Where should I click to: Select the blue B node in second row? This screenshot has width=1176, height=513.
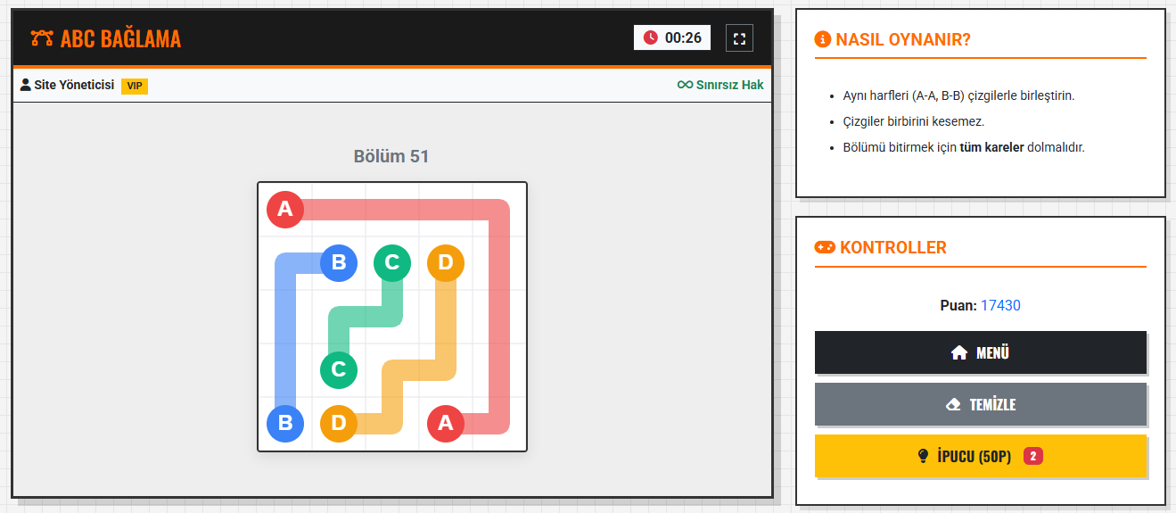coord(339,263)
